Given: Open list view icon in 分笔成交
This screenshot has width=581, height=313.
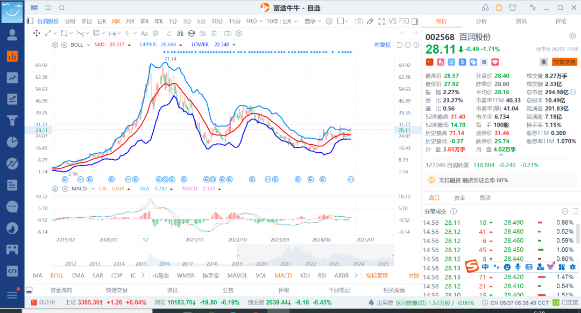Looking at the screenshot, I should click(575, 211).
